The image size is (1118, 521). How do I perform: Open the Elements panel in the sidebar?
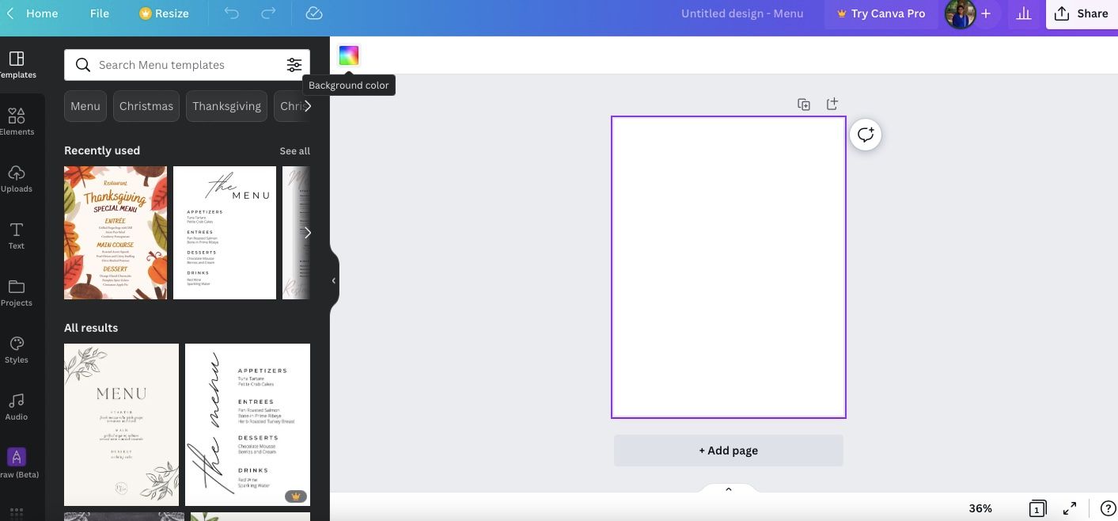tap(16, 120)
